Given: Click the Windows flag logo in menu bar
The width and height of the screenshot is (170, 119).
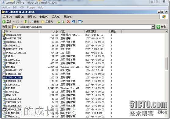Looking at the screenshot, I should 164,17.
